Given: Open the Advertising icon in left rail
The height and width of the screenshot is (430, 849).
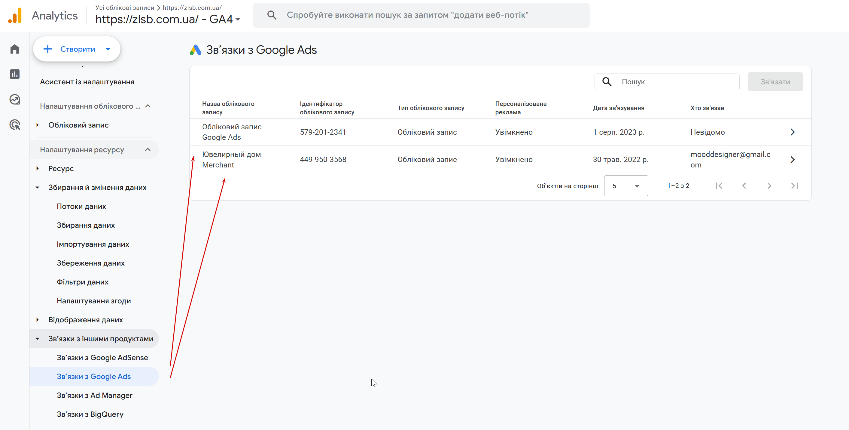Looking at the screenshot, I should pyautogui.click(x=14, y=125).
